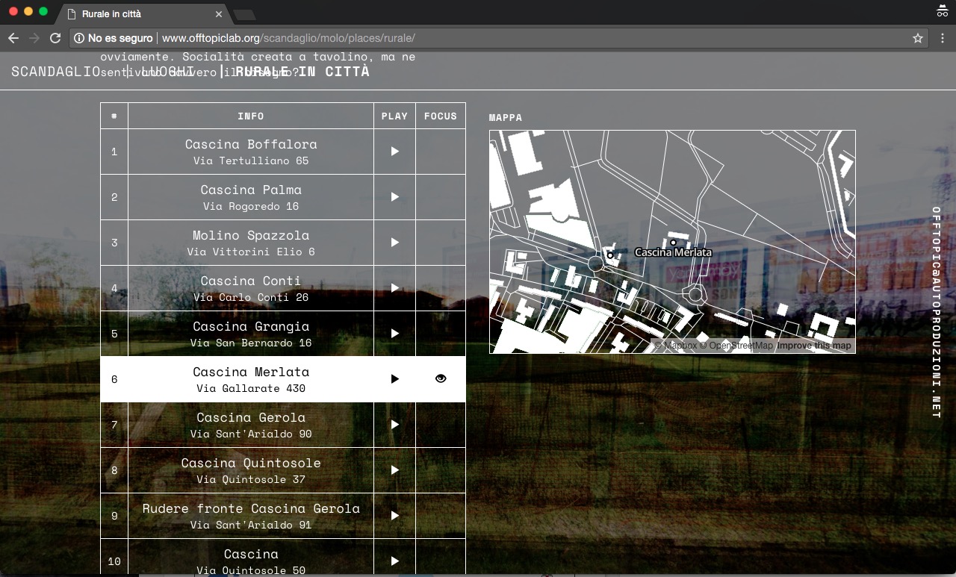This screenshot has width=956, height=577.
Task: Click address Via Sant'Arialdo 91
Action: coord(251,525)
